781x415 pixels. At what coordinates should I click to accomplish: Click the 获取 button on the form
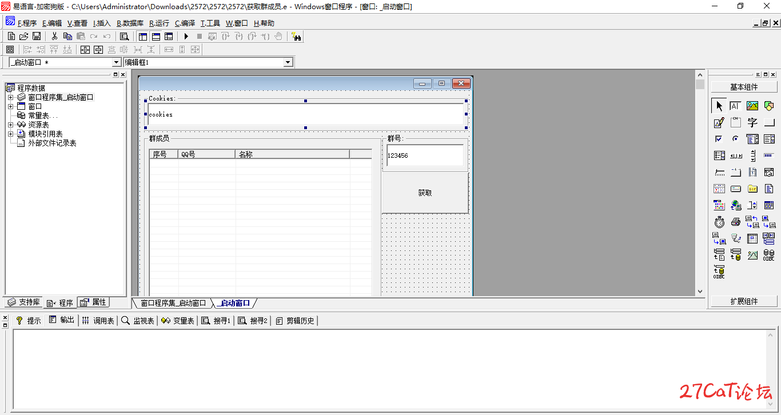[425, 193]
